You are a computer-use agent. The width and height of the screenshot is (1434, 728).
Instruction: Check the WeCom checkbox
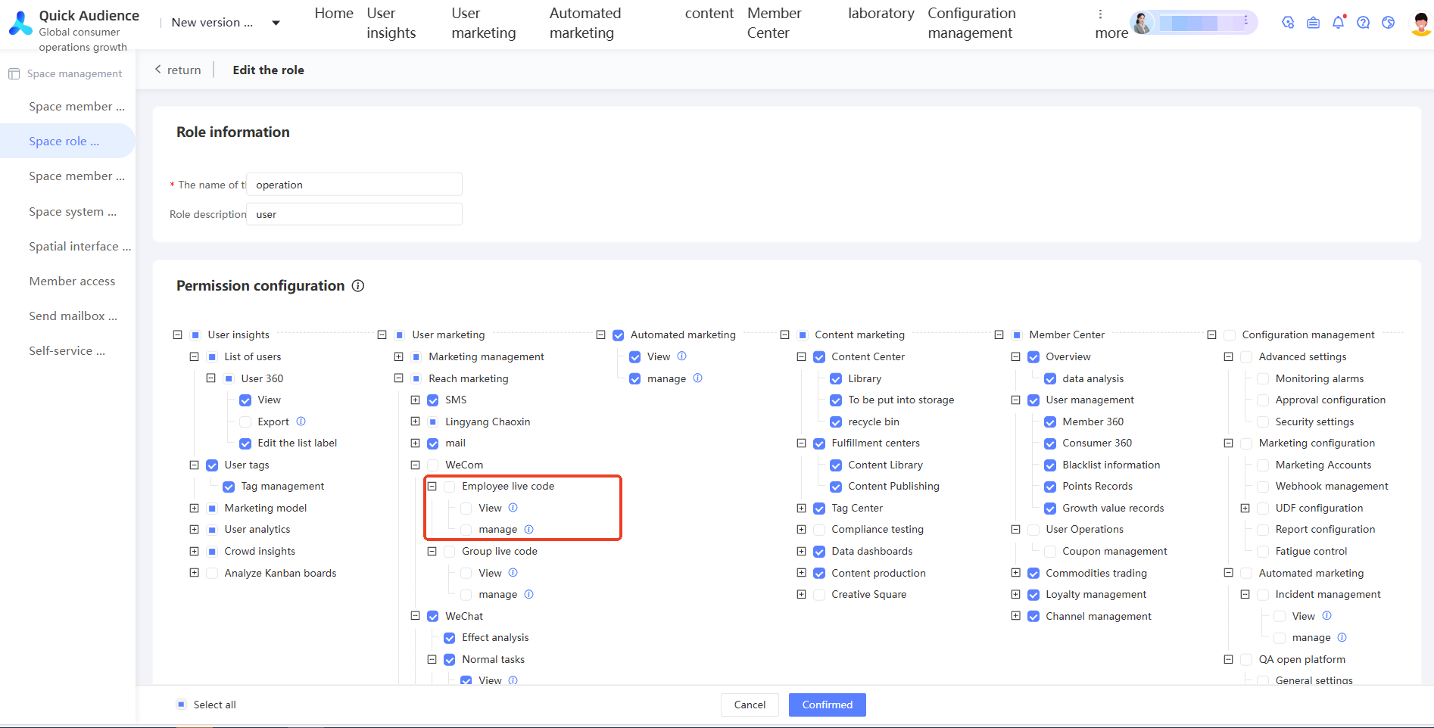pos(433,465)
